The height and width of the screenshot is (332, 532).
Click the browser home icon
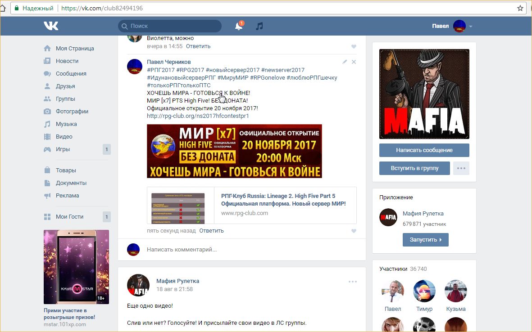[3, 8]
